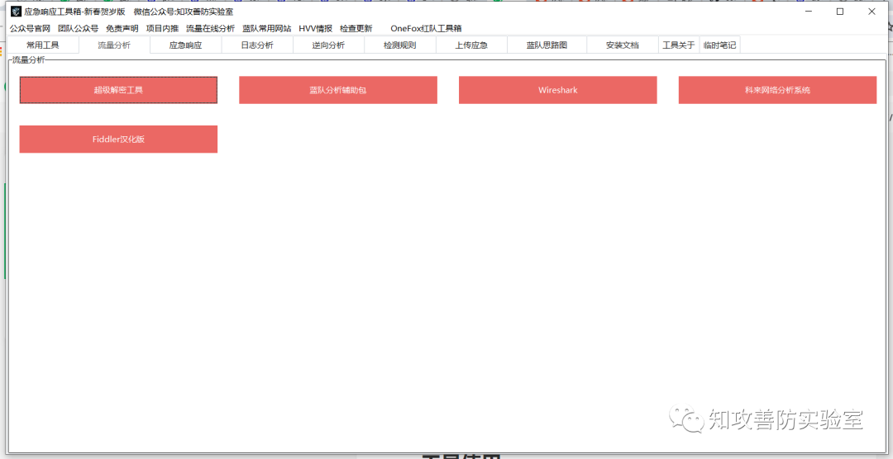Open the 免责声明 menu item
The image size is (893, 459).
click(122, 28)
